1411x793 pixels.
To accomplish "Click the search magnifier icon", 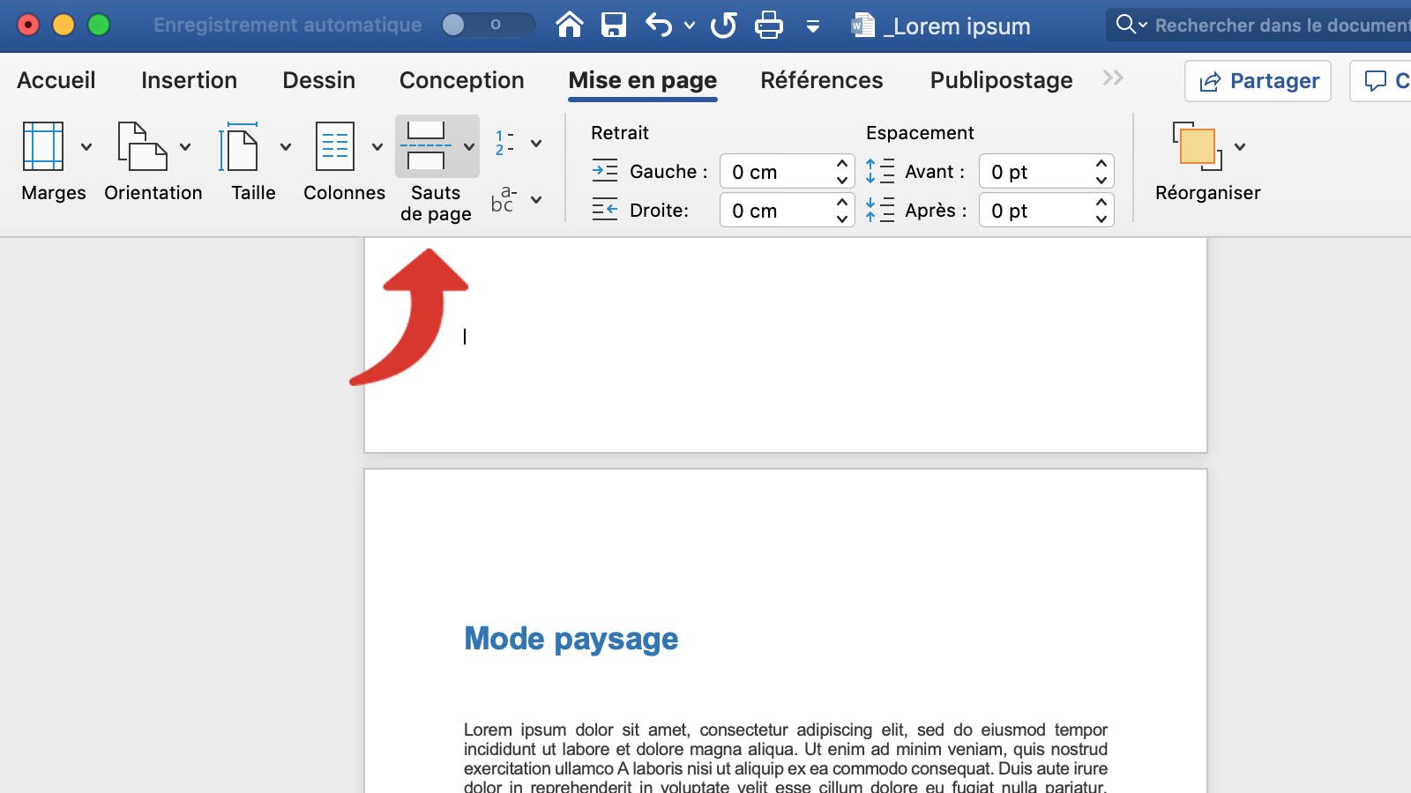I will (1125, 25).
